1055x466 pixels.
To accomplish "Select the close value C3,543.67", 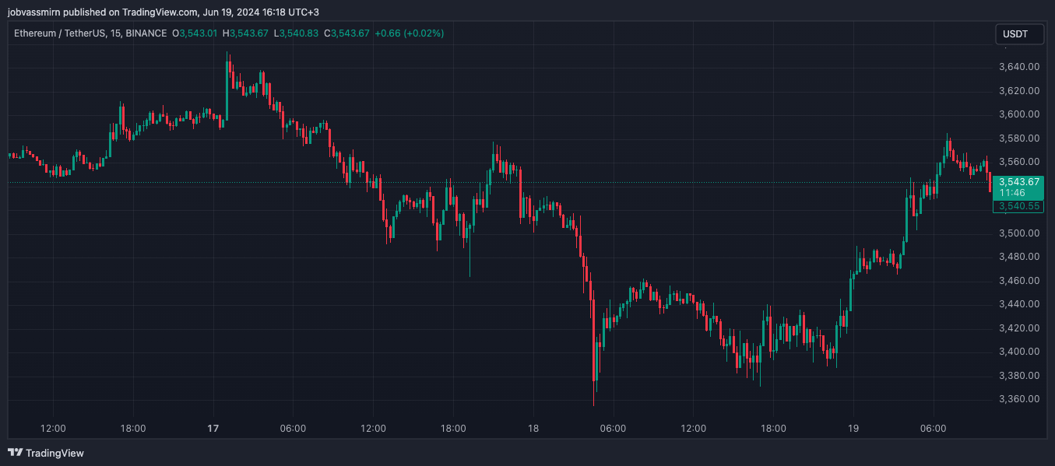I will click(346, 33).
